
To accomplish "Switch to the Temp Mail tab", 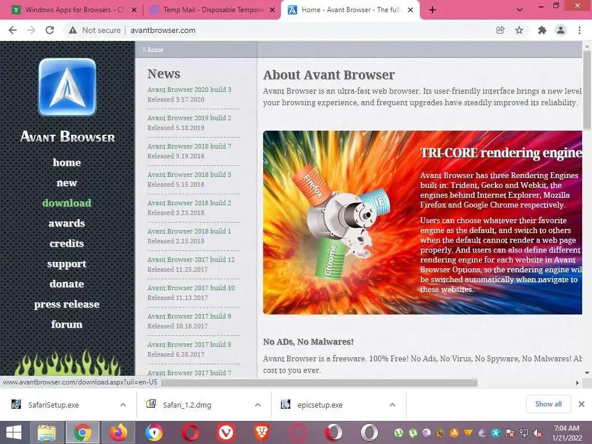I will coord(212,10).
